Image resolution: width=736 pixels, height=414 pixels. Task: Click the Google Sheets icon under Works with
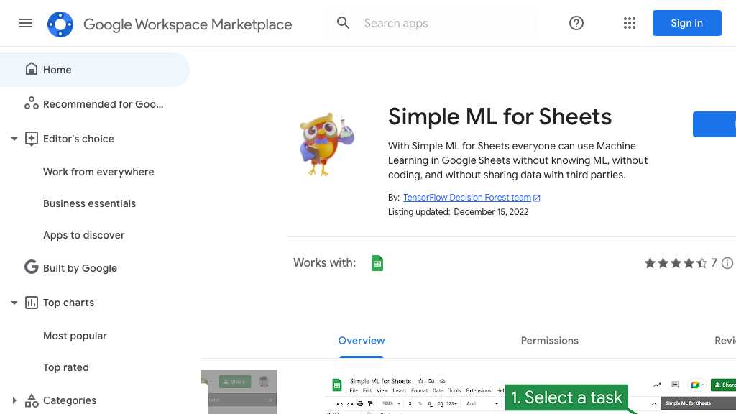coord(377,263)
